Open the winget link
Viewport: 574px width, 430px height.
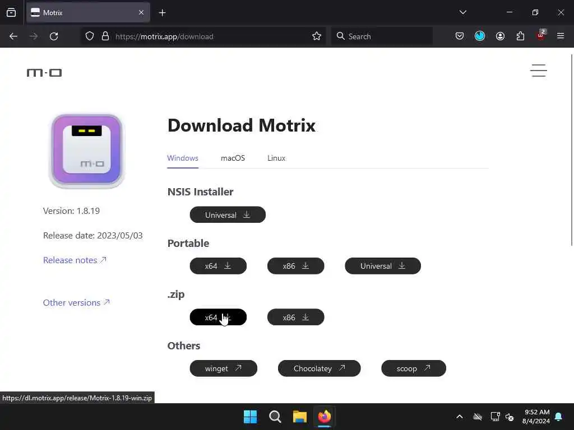(223, 368)
